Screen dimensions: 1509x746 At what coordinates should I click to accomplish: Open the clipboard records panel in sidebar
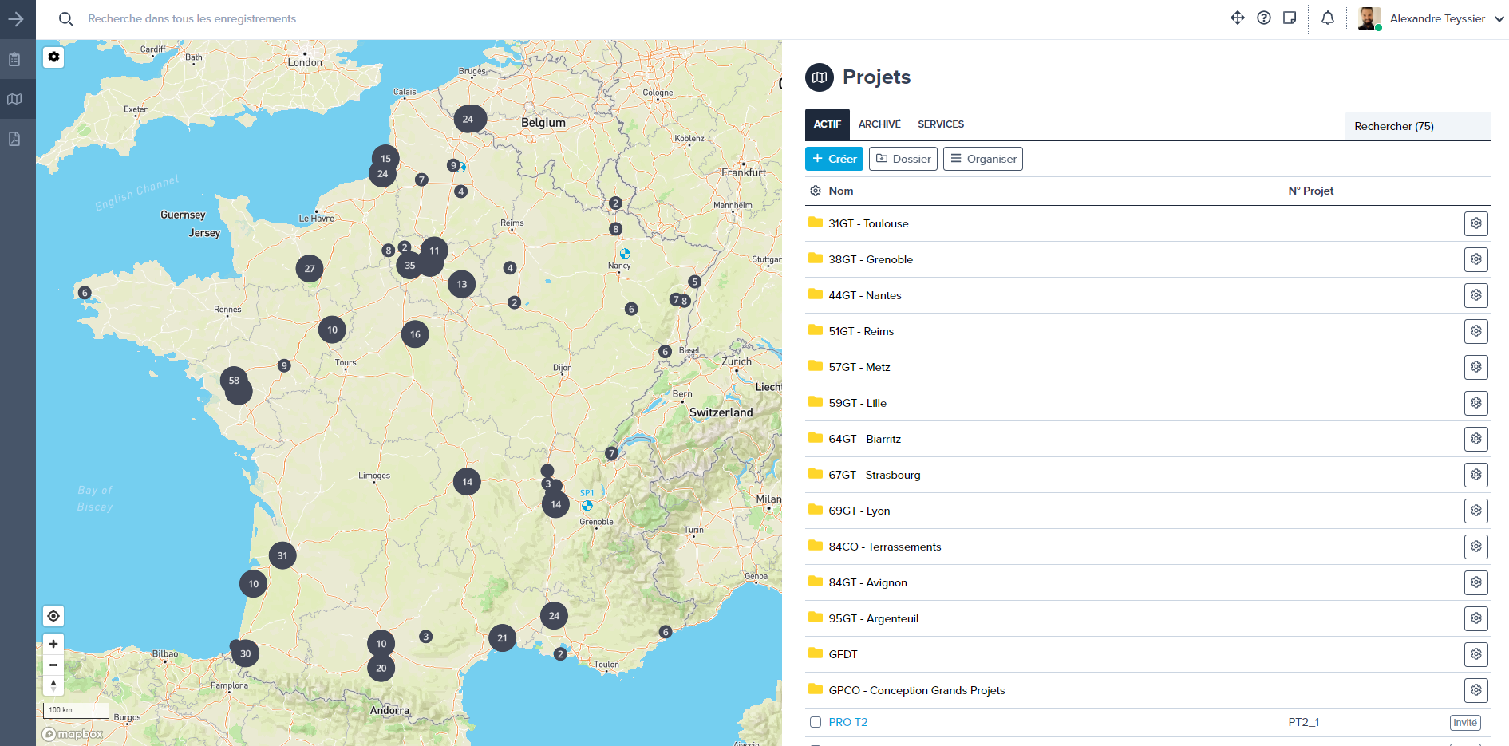tap(14, 58)
